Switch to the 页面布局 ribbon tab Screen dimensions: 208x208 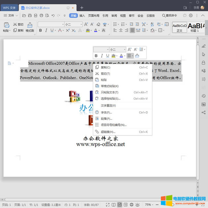pos(94,16)
